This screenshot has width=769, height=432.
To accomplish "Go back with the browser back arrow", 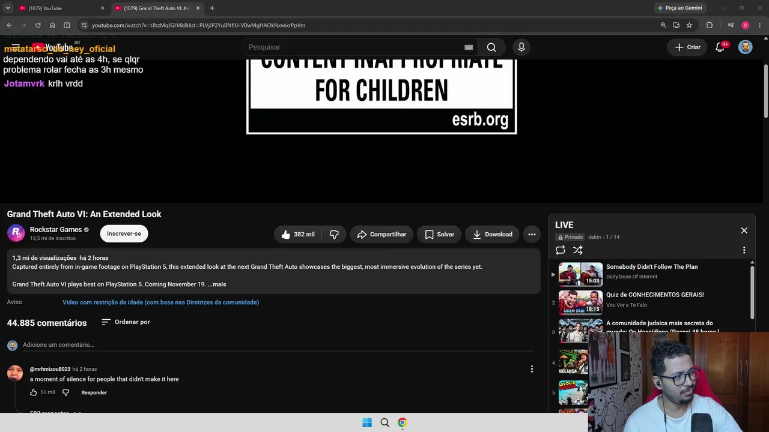I will pyautogui.click(x=9, y=25).
